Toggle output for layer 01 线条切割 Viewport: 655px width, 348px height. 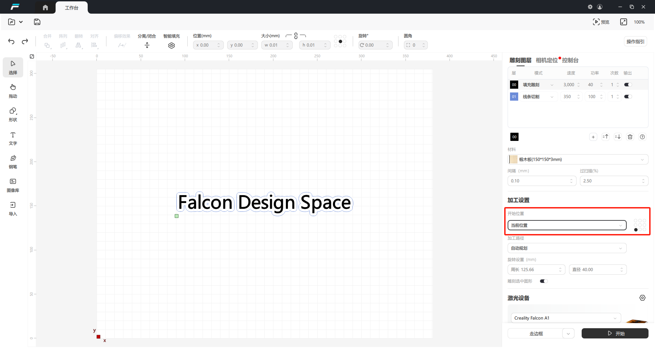tap(628, 97)
